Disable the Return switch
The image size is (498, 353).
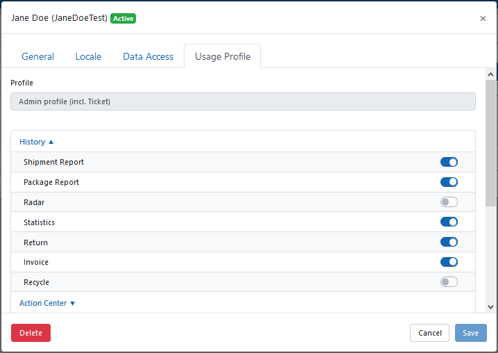[449, 243]
